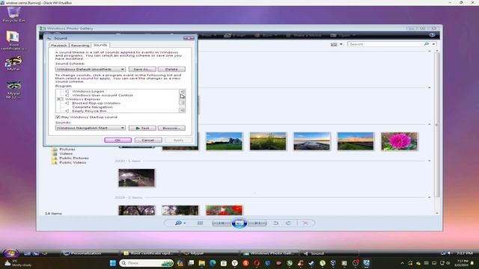This screenshot has width=479, height=269.
Task: Open Recycle Bin desktop icon
Action: click(x=13, y=15)
